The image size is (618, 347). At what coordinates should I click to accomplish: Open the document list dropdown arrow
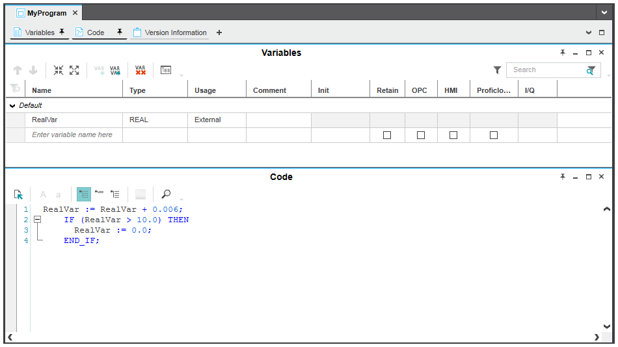pyautogui.click(x=604, y=13)
